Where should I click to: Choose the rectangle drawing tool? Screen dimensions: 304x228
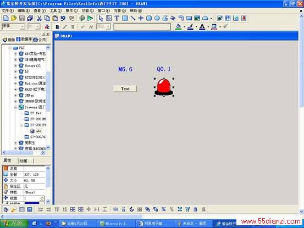(x=125, y=18)
